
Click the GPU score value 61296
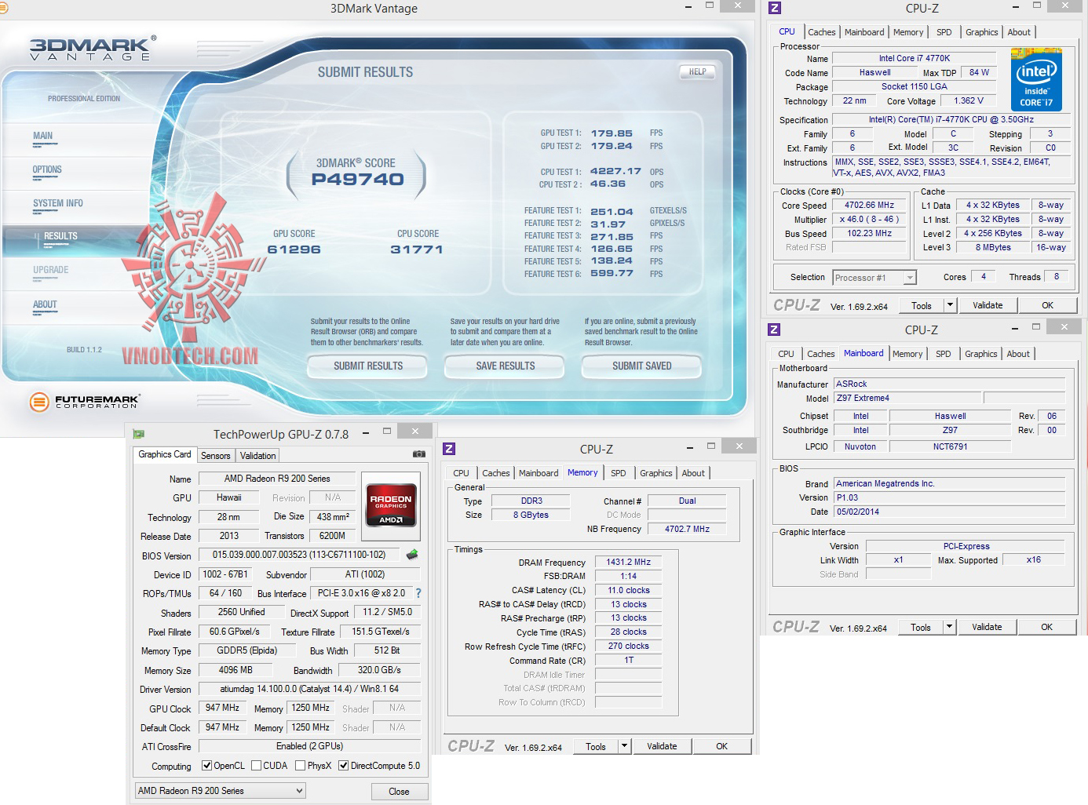click(x=294, y=250)
